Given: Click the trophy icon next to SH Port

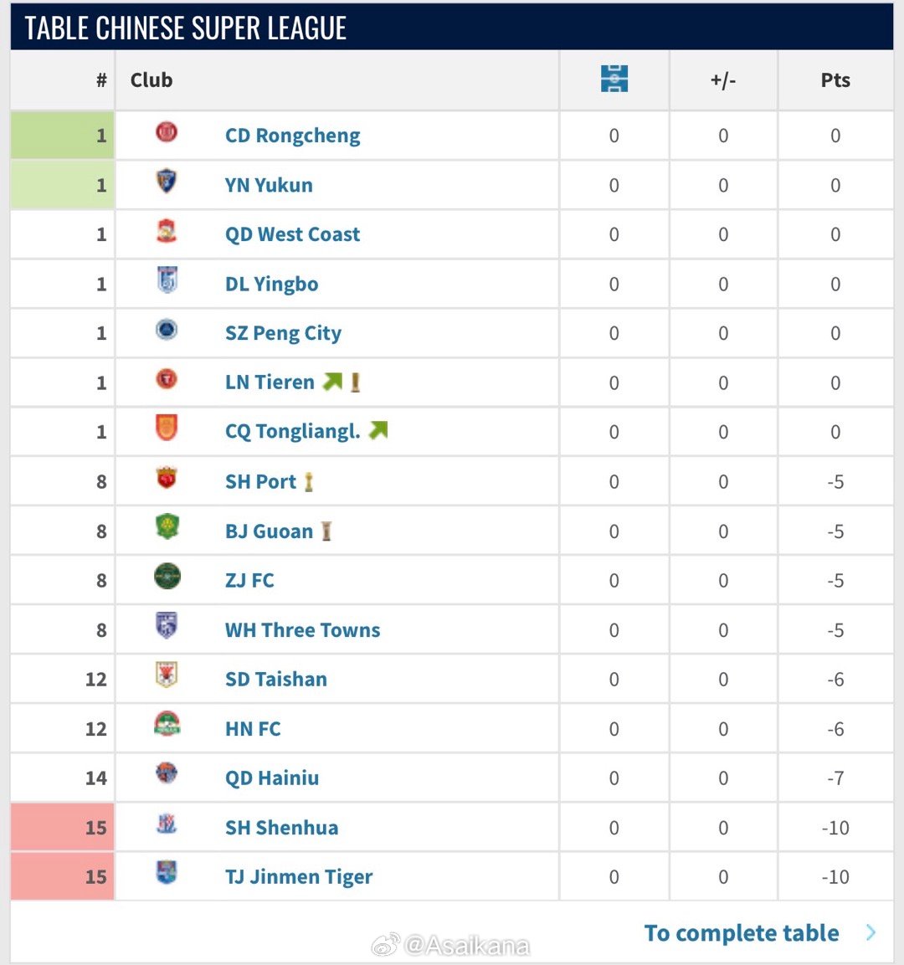Looking at the screenshot, I should [x=309, y=482].
